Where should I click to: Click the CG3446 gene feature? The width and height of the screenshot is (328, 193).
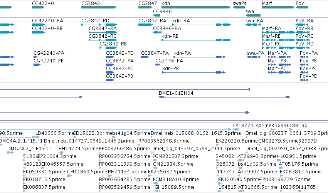157,15
